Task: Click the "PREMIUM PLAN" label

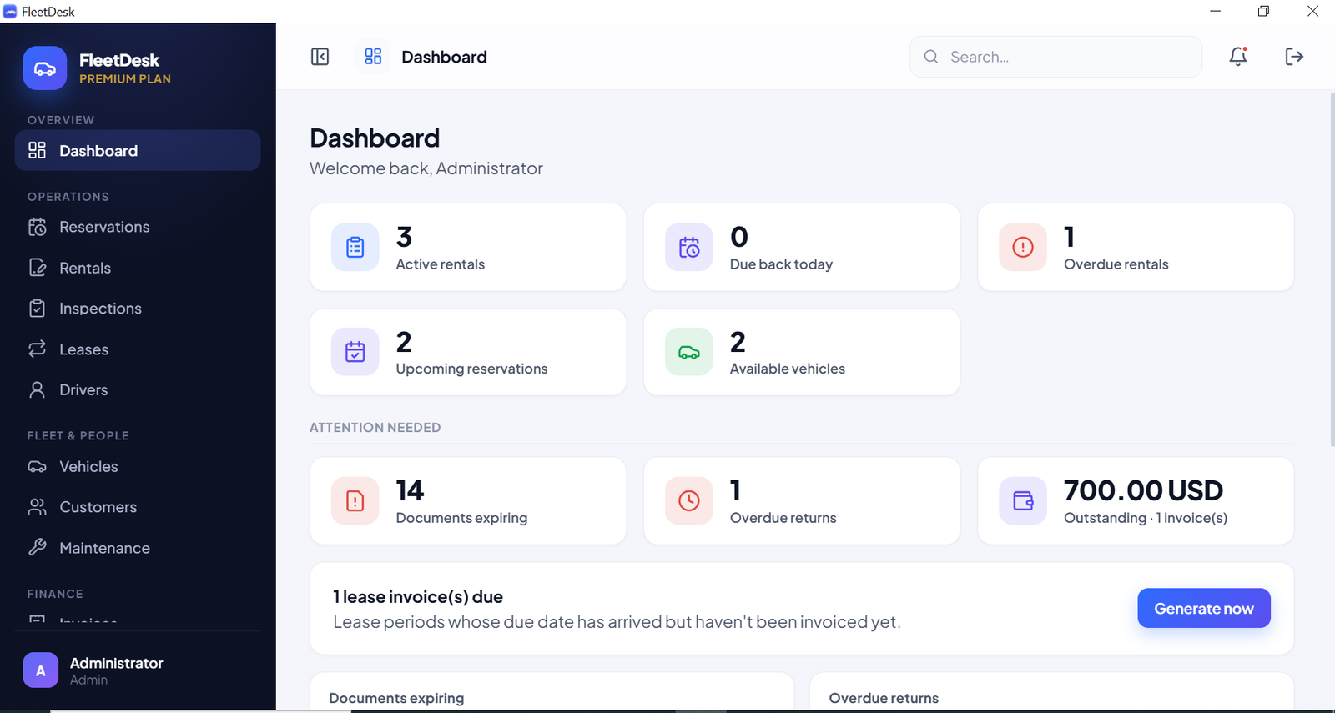Action: pos(125,79)
